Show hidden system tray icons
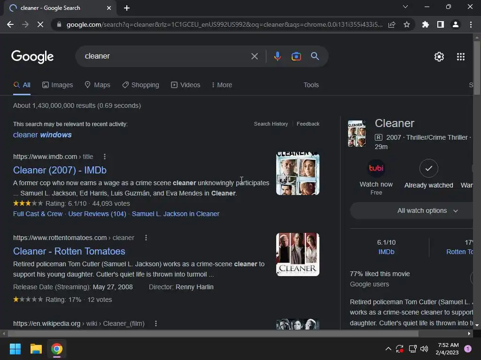The width and height of the screenshot is (481, 360). [x=388, y=349]
